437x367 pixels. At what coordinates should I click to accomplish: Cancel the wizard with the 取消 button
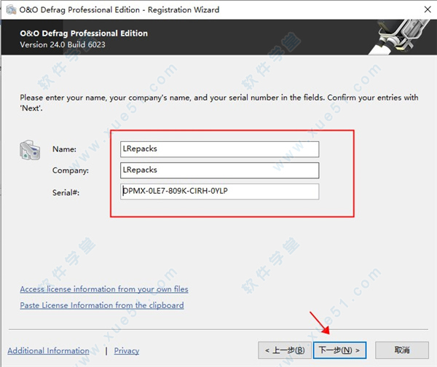[x=402, y=350]
